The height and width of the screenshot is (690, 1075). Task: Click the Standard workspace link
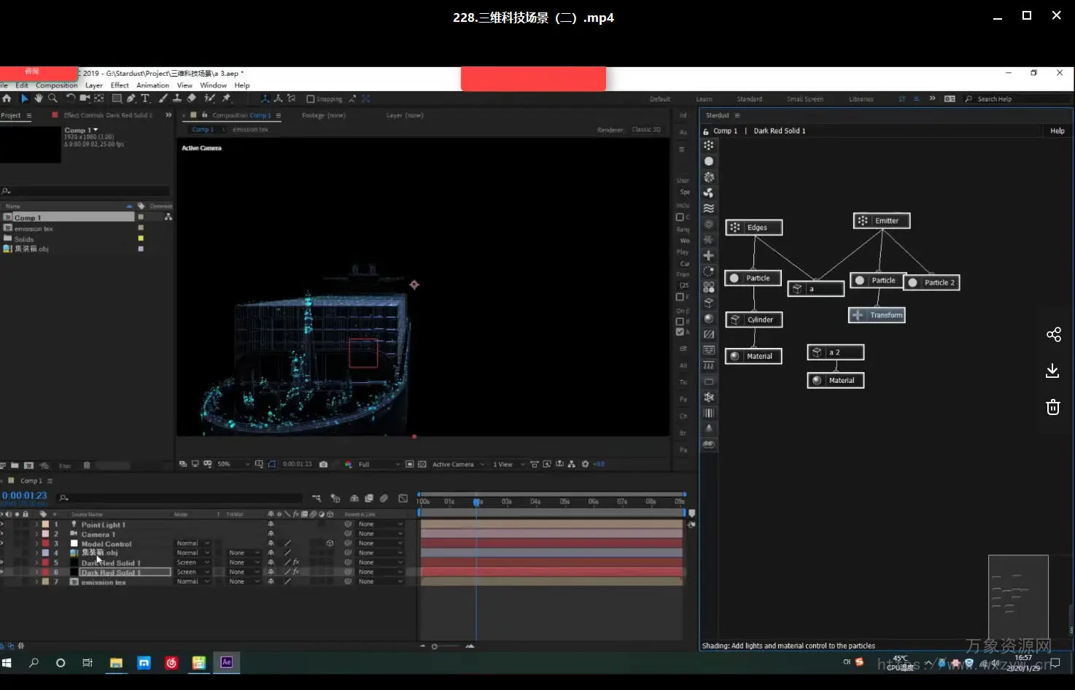coord(749,99)
